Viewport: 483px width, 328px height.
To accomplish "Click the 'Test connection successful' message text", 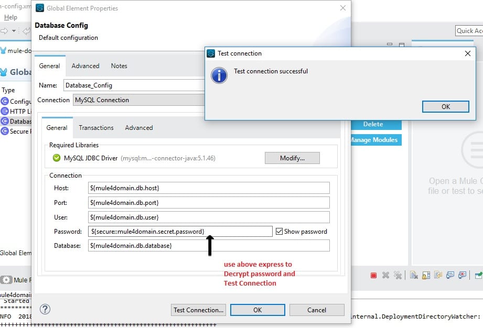I will [271, 71].
